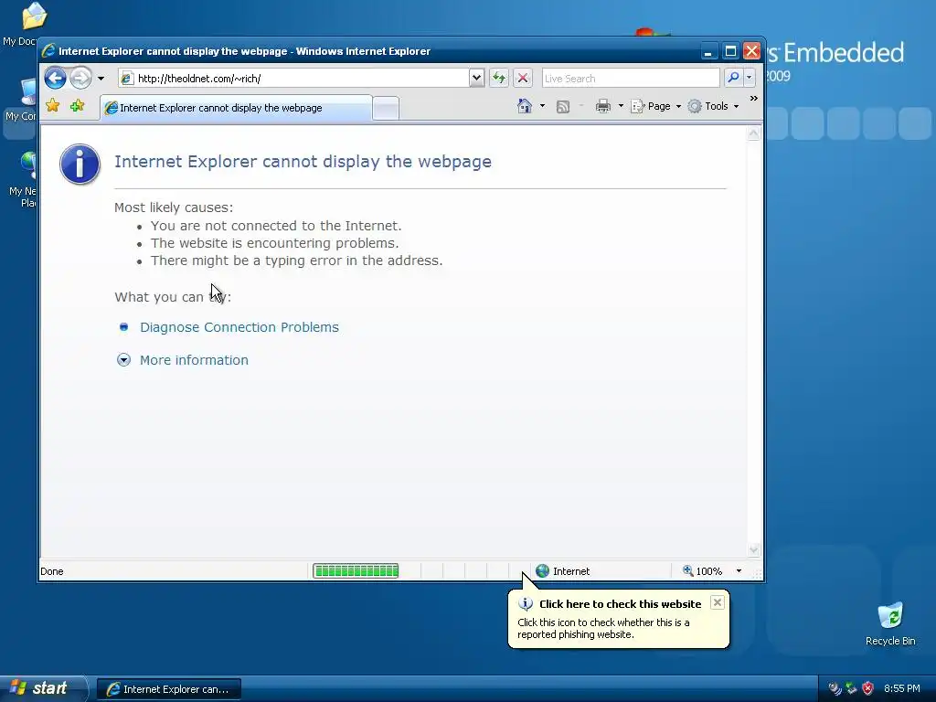Image resolution: width=936 pixels, height=702 pixels.
Task: Click the Back navigation button
Action: [x=55, y=79]
